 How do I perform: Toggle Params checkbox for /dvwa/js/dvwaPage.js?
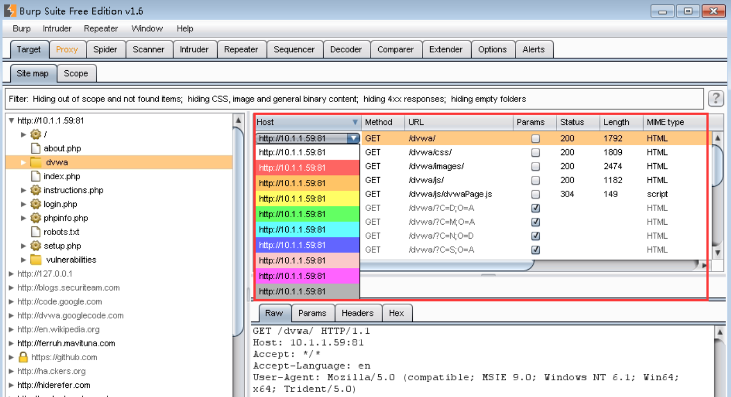coord(535,194)
